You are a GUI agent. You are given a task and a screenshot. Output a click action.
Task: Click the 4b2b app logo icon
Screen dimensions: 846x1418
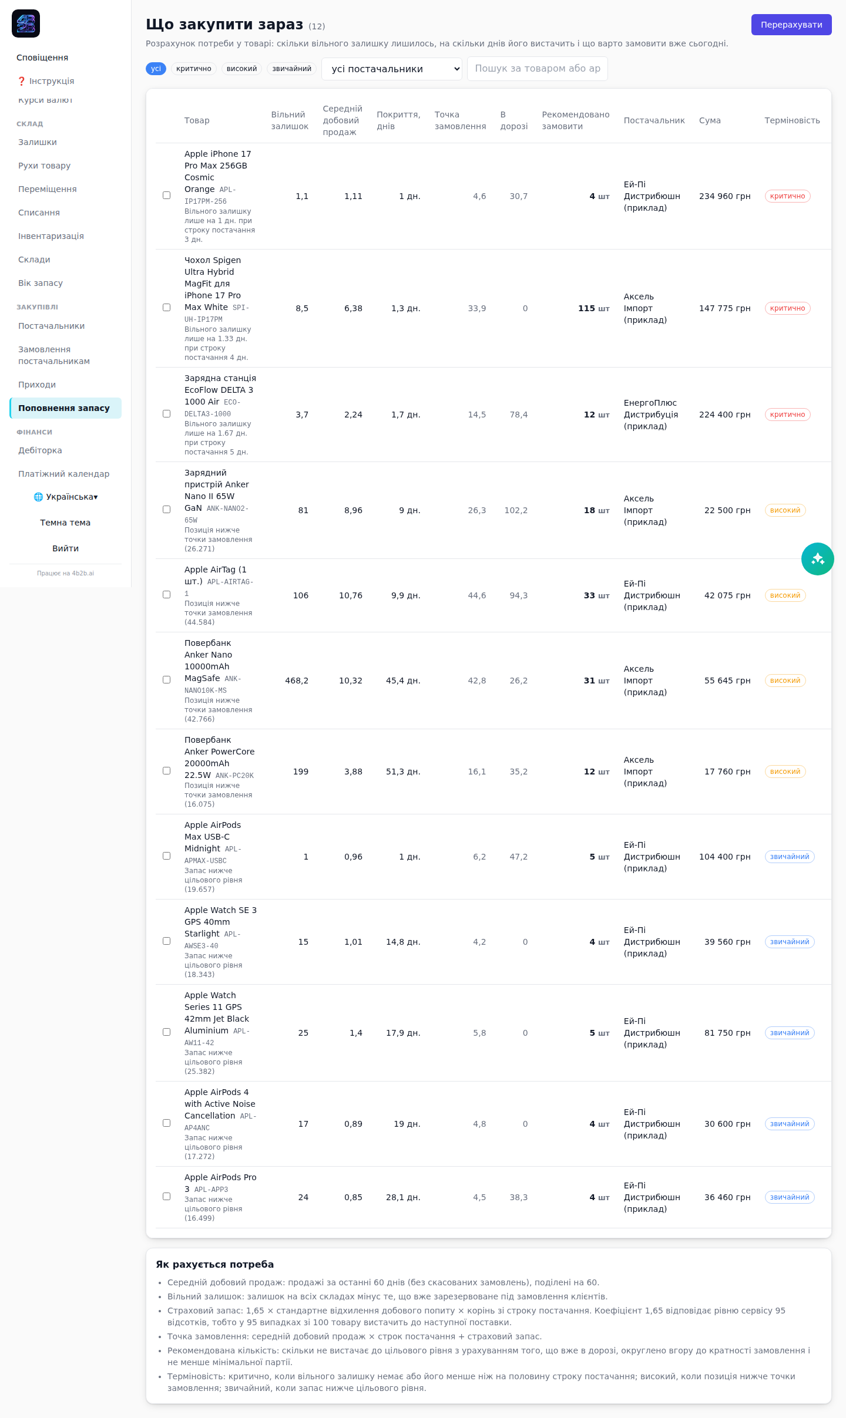[26, 23]
